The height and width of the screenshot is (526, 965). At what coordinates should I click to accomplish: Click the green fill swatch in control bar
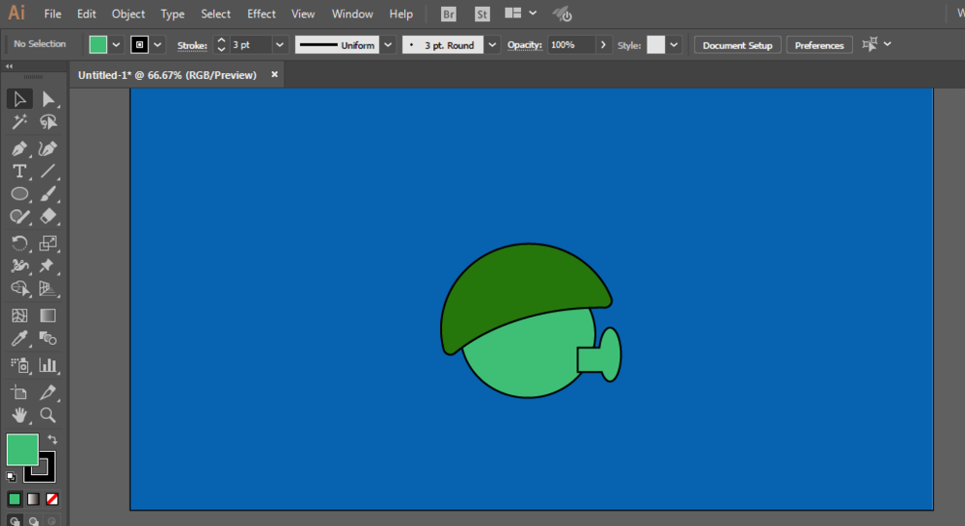(x=98, y=45)
